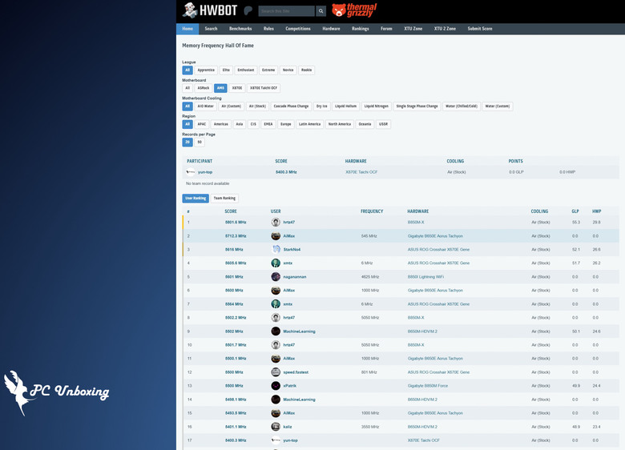Select the X870E Taichi OCF motherboard filter
625x450 pixels.
click(264, 88)
